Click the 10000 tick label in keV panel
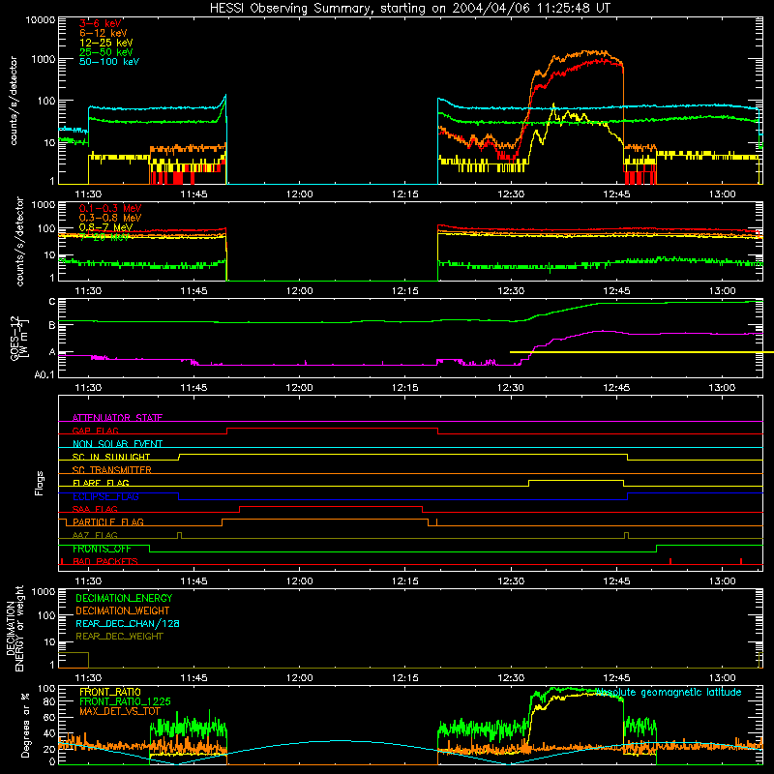The width and height of the screenshot is (774, 774). tap(41, 20)
